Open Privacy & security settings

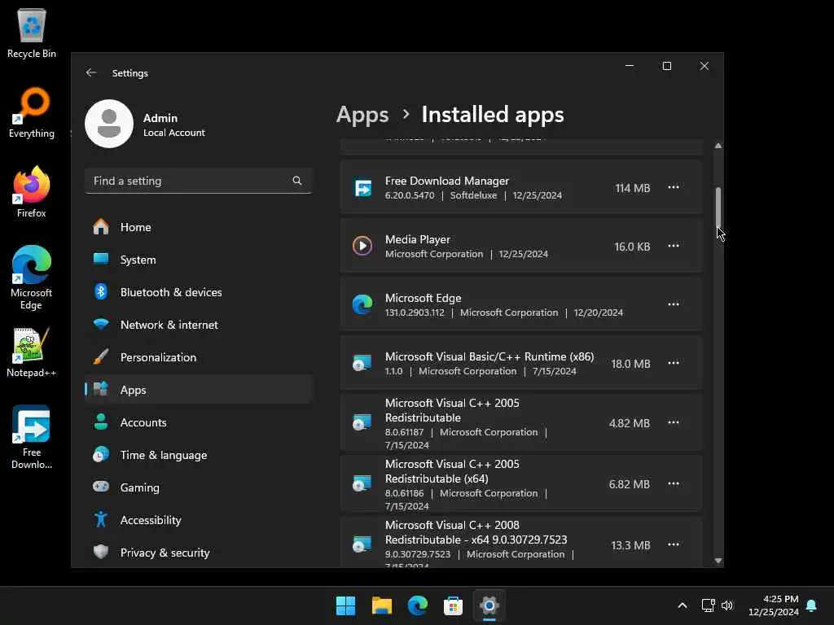pyautogui.click(x=198, y=553)
